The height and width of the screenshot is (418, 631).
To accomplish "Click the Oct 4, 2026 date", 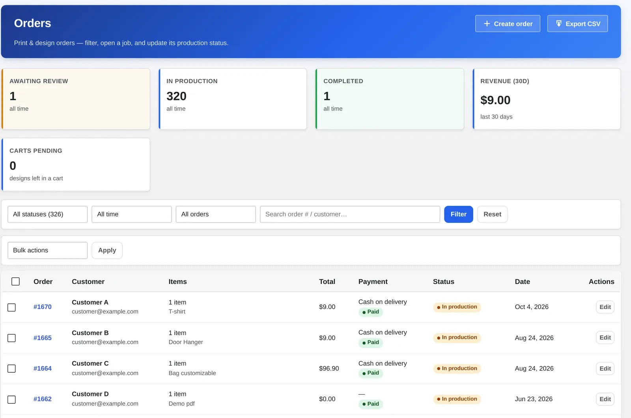I will (532, 307).
